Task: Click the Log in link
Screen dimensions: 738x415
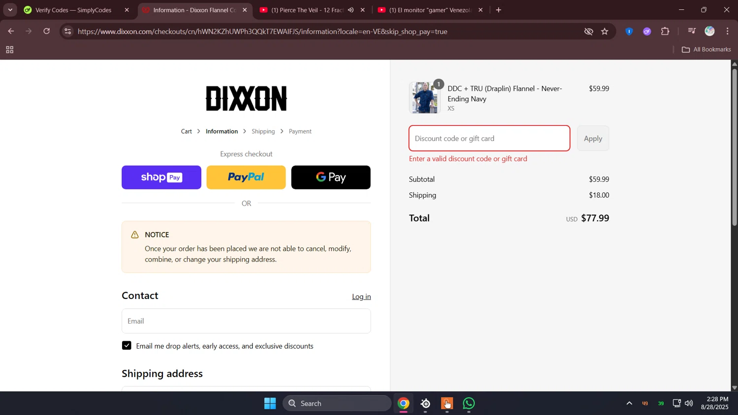Action: pyautogui.click(x=362, y=296)
